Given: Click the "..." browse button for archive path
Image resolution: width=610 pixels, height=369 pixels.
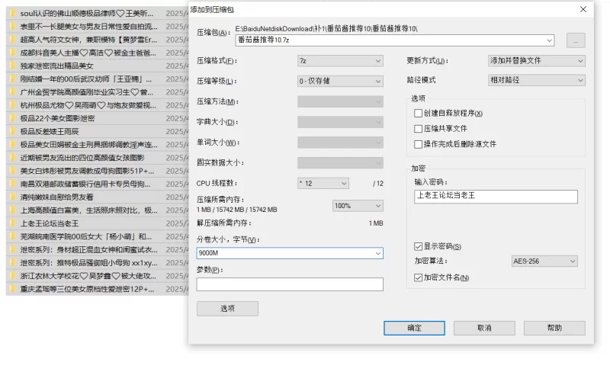Looking at the screenshot, I should pos(576,40).
